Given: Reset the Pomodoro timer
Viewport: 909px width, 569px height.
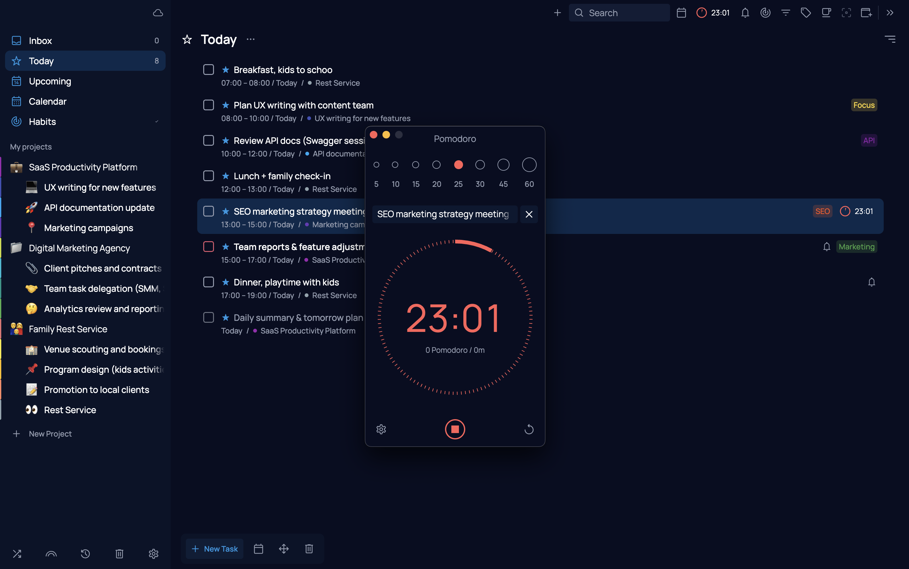Looking at the screenshot, I should (529, 429).
